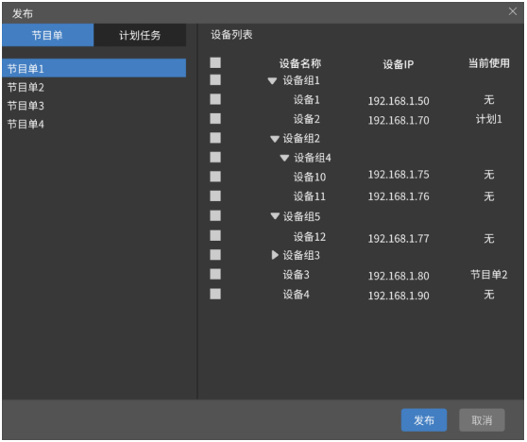This screenshot has width=527, height=442.
Task: Collapse the 设备组2 tree node
Action: [x=275, y=139]
